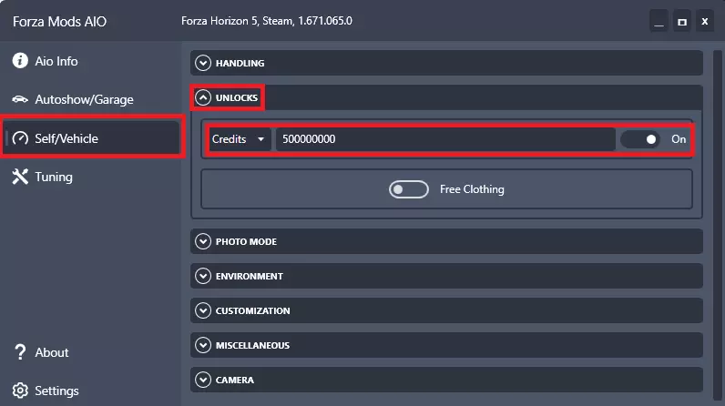Open the Tuning section
Image resolution: width=725 pixels, height=406 pixels.
click(x=91, y=177)
